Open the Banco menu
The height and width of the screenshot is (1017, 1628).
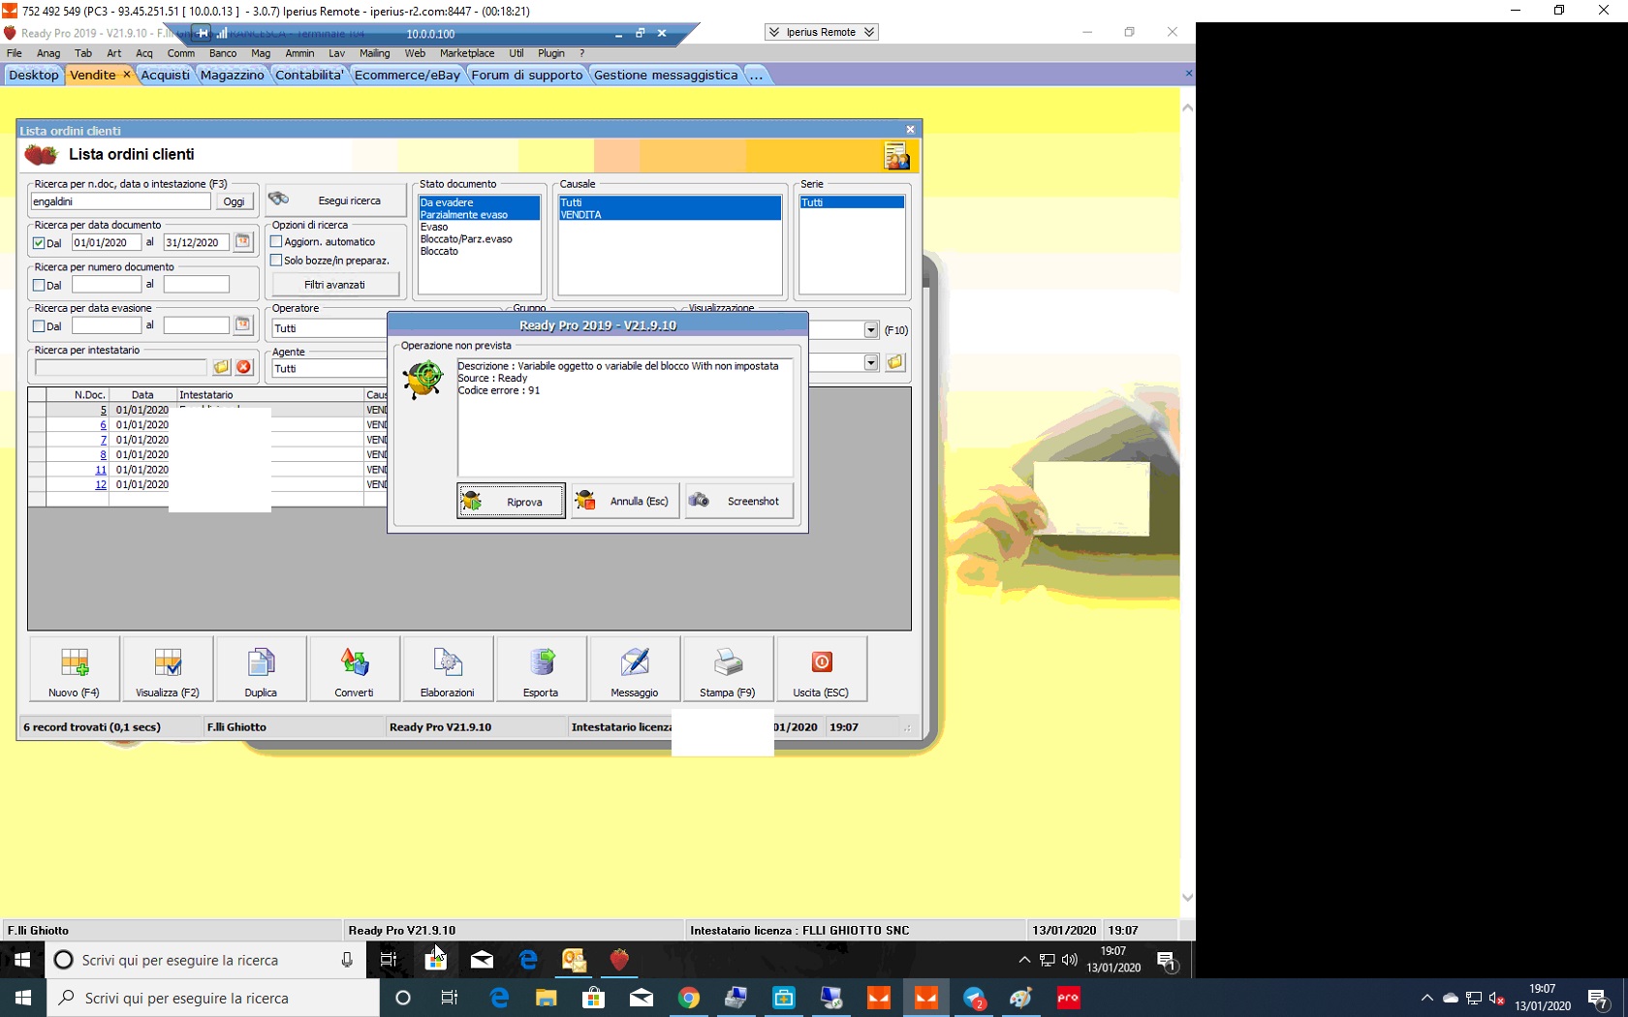pyautogui.click(x=223, y=53)
